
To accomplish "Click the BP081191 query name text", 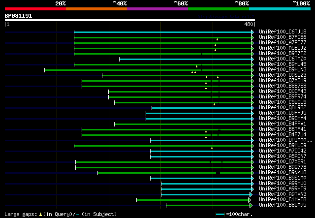I will pos(18,16).
